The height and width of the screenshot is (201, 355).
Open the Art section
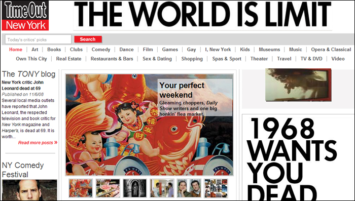(x=35, y=50)
